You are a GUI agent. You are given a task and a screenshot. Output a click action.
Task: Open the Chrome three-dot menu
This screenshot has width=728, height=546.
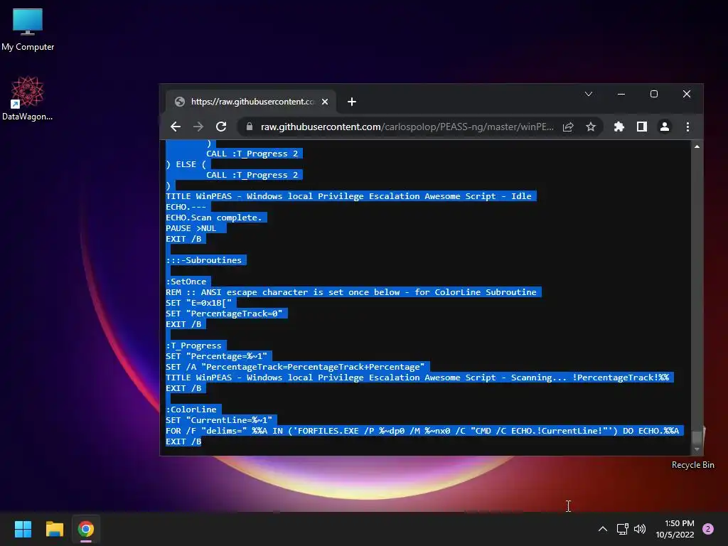click(x=687, y=127)
